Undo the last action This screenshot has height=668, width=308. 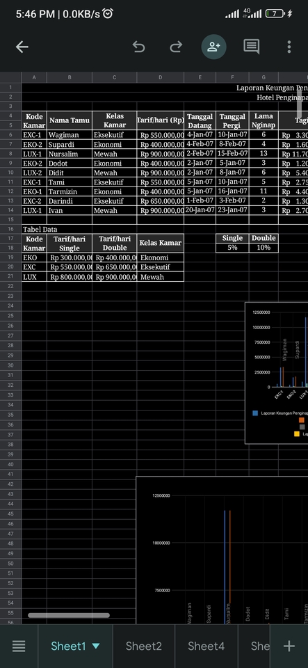138,47
